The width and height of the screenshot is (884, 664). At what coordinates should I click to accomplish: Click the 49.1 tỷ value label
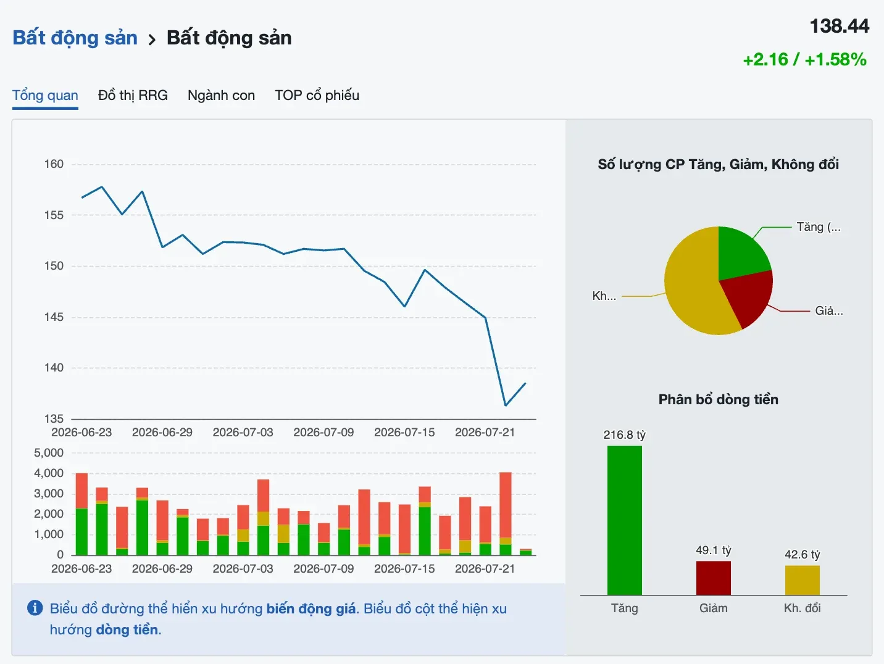pyautogui.click(x=713, y=550)
